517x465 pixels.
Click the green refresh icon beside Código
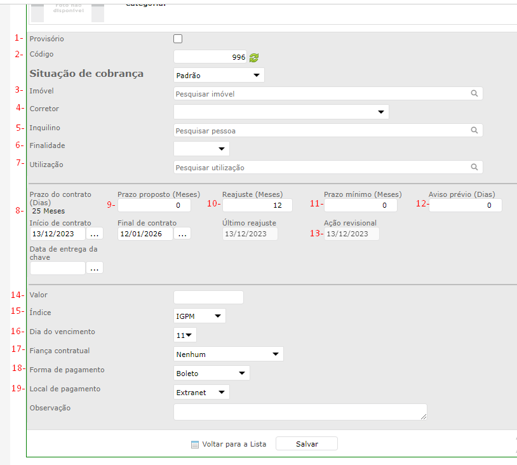tap(254, 58)
